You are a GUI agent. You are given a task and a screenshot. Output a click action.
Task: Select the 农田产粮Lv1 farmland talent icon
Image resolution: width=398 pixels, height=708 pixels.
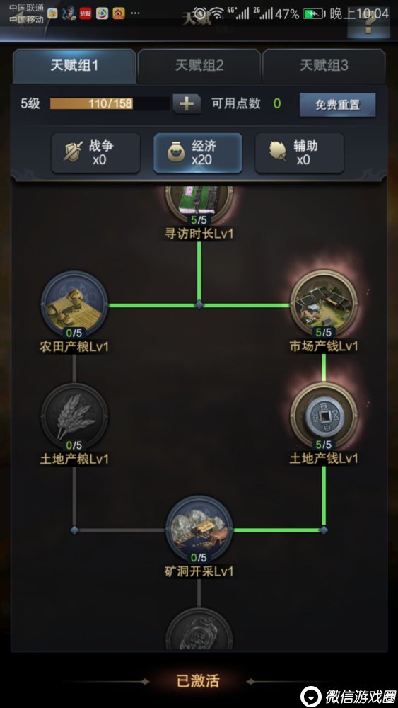(x=74, y=304)
